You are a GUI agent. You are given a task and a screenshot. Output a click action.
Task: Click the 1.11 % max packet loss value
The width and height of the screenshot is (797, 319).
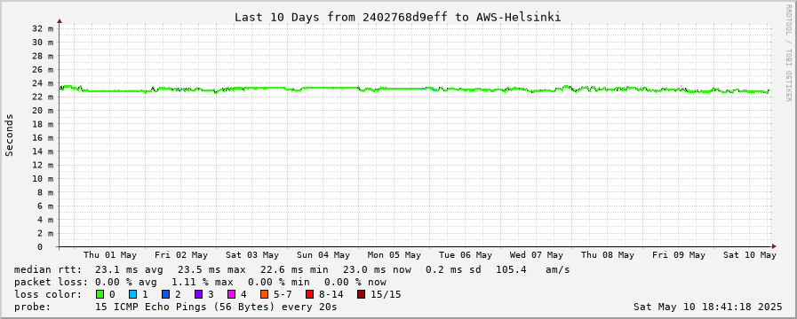pyautogui.click(x=202, y=282)
